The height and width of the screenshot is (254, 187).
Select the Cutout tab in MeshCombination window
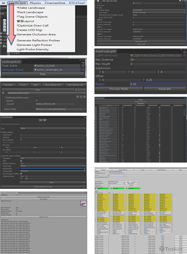coord(142,170)
